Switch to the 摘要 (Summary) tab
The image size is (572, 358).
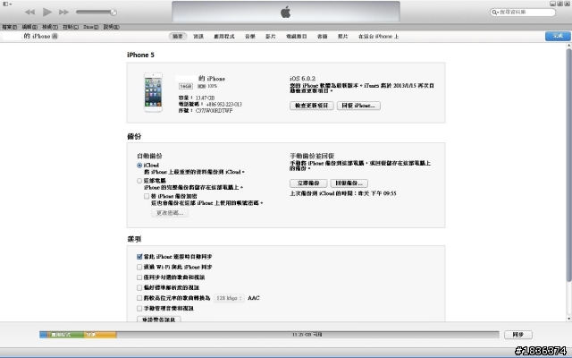(178, 36)
